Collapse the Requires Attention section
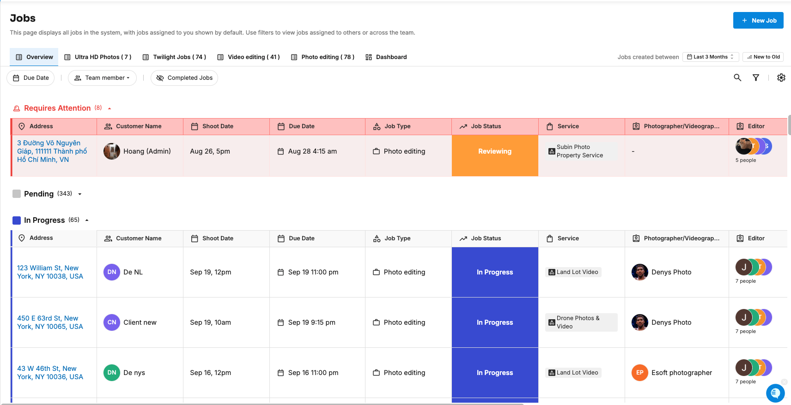 point(110,108)
